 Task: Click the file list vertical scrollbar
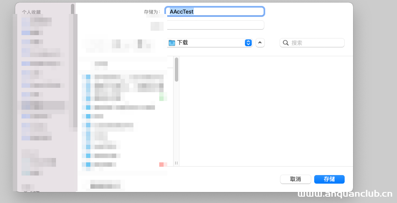(x=177, y=69)
